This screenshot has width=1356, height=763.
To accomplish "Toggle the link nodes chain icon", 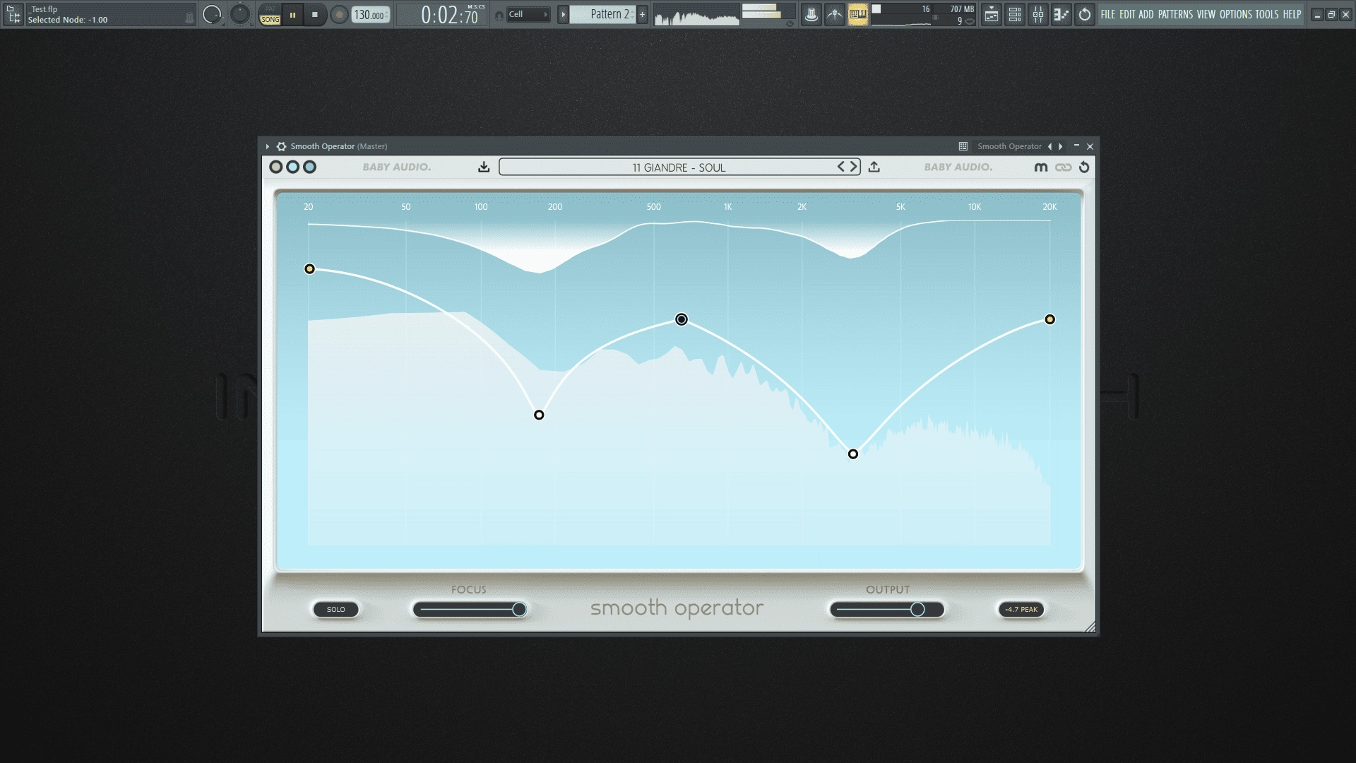I will (1064, 167).
